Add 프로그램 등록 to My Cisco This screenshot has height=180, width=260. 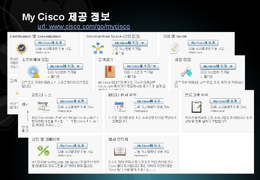[x=225, y=101]
